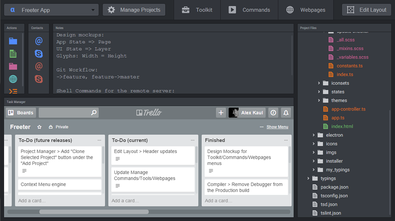The image size is (395, 221).
Task: Click the Show Menu link
Action: [278, 127]
